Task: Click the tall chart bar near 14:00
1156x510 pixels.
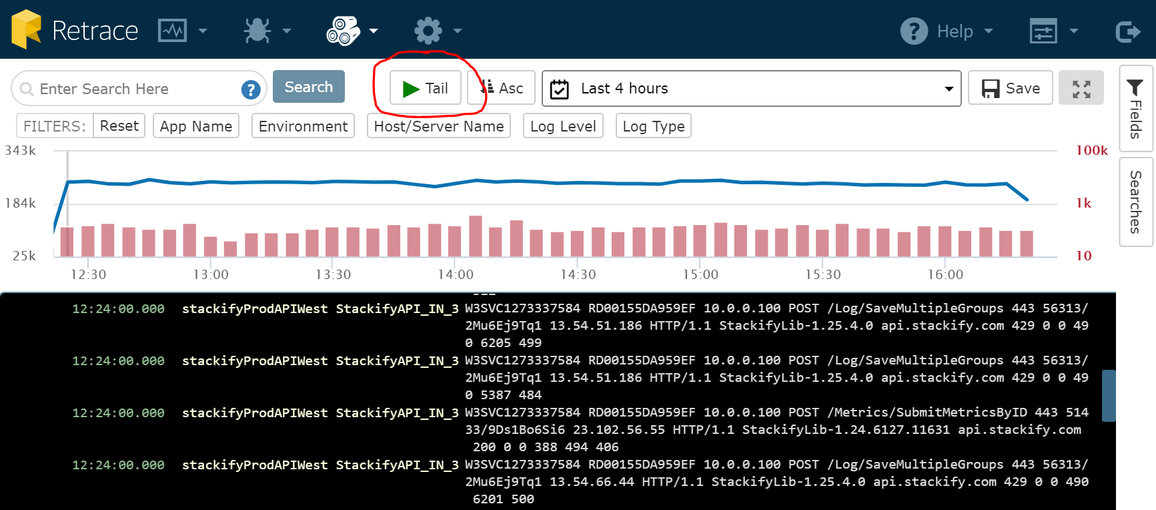Action: point(476,236)
